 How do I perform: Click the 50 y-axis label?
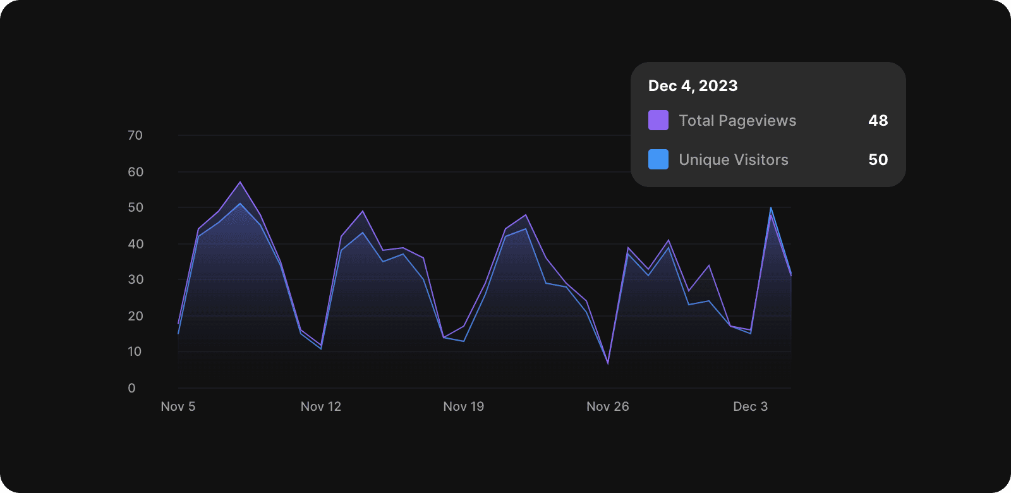point(135,207)
